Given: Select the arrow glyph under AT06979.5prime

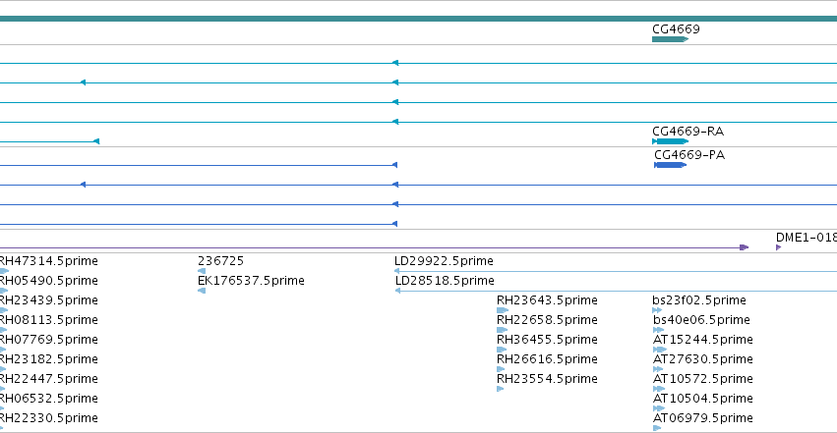Looking at the screenshot, I should [657, 429].
